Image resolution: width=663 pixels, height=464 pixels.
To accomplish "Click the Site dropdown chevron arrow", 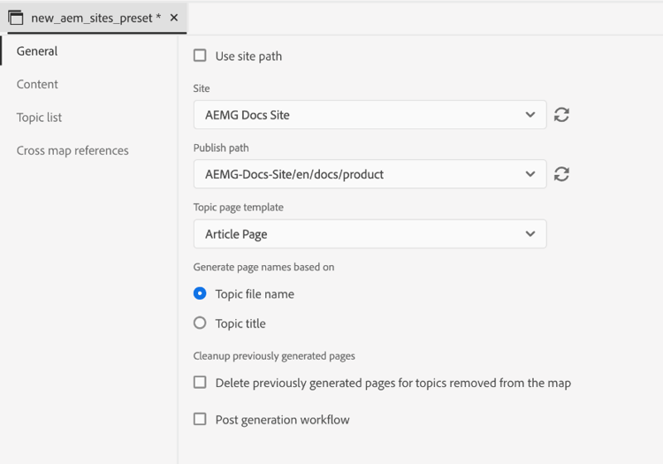I will tap(530, 115).
